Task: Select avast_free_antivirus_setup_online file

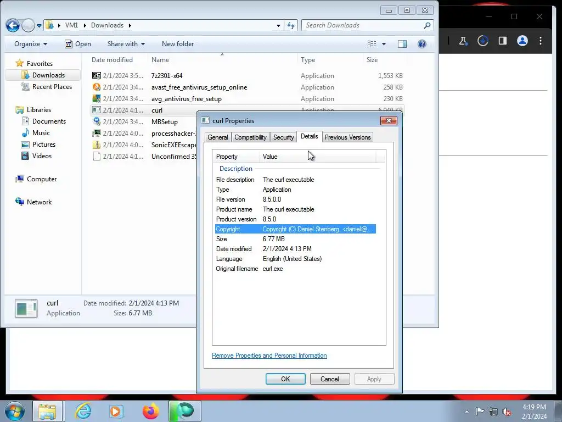Action: tap(248, 87)
